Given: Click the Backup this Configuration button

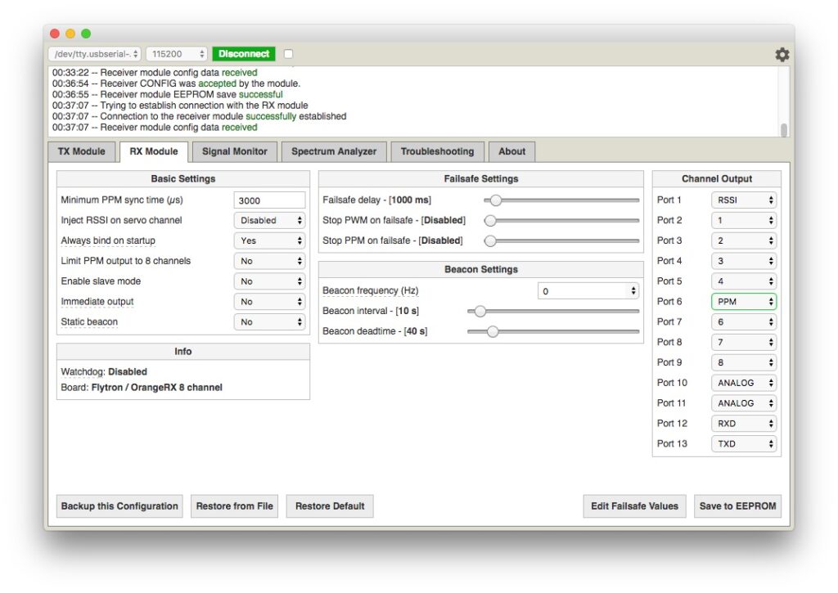Looking at the screenshot, I should (119, 506).
